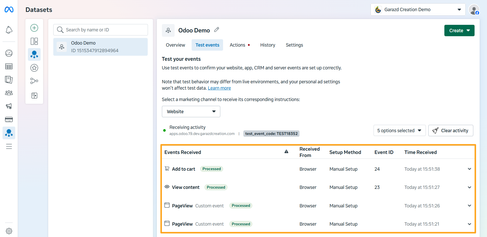Open the Settings tab
Screen dimensions: 487x237
coord(294,45)
